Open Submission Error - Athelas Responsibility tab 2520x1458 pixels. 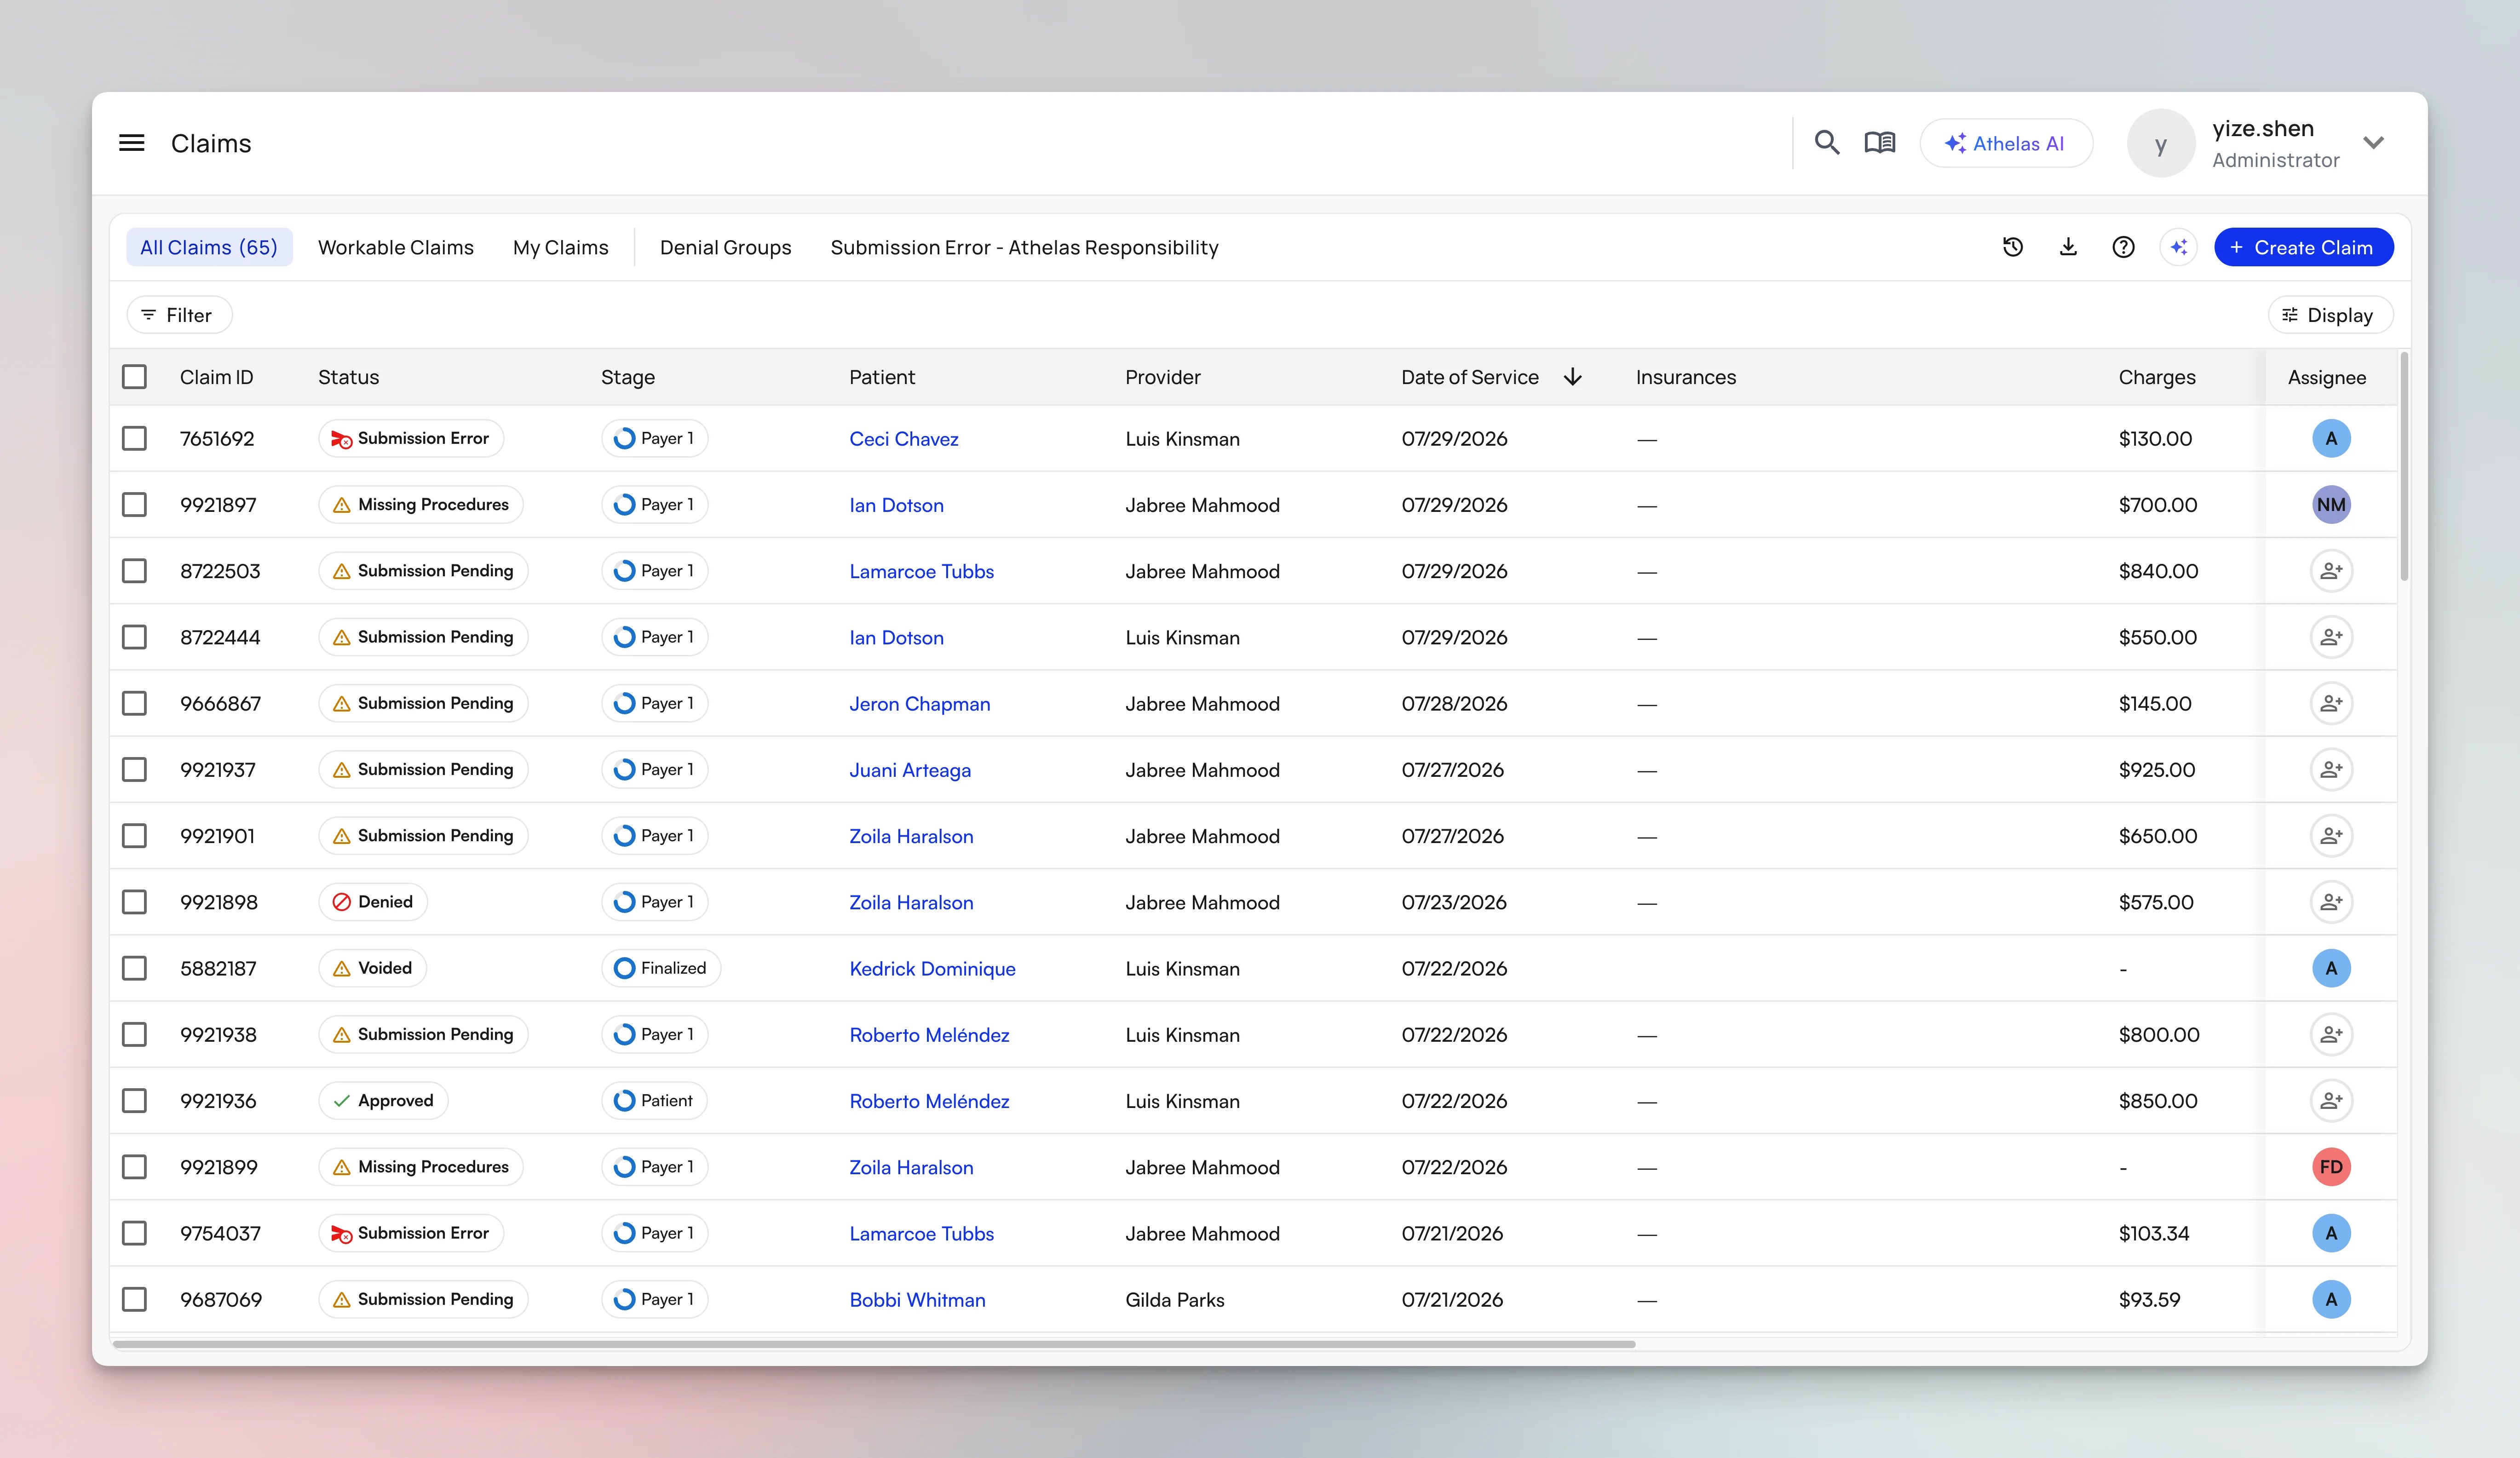(x=1024, y=247)
